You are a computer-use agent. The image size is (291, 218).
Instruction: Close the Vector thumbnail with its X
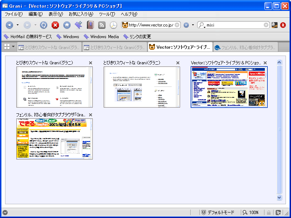point(265,63)
